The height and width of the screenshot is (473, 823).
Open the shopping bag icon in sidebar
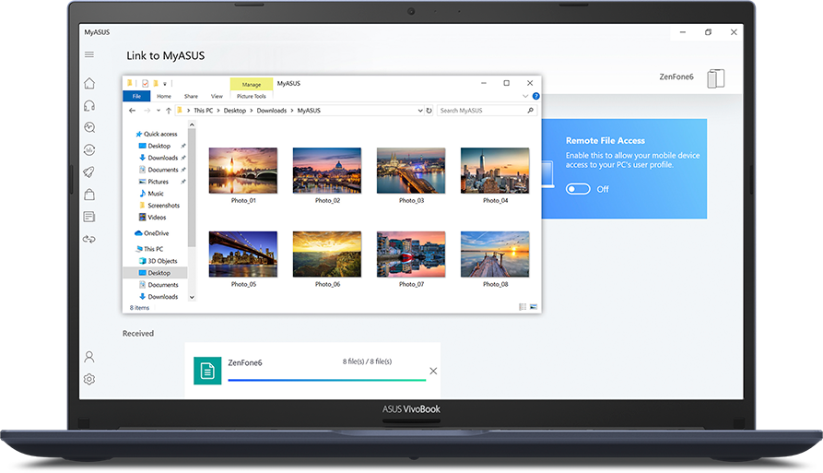89,195
